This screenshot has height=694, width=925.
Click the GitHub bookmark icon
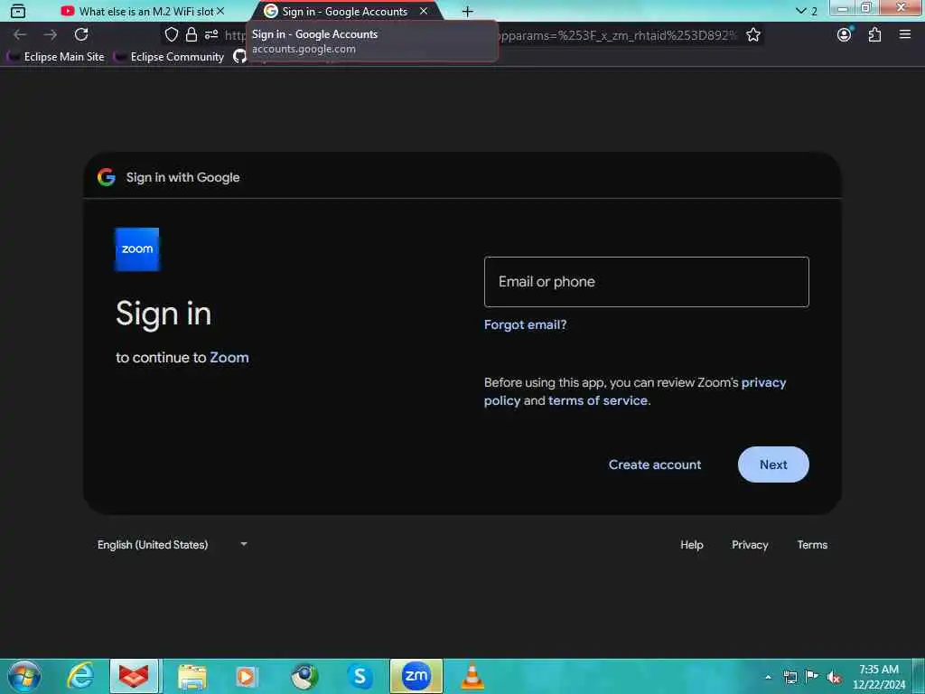coord(239,57)
